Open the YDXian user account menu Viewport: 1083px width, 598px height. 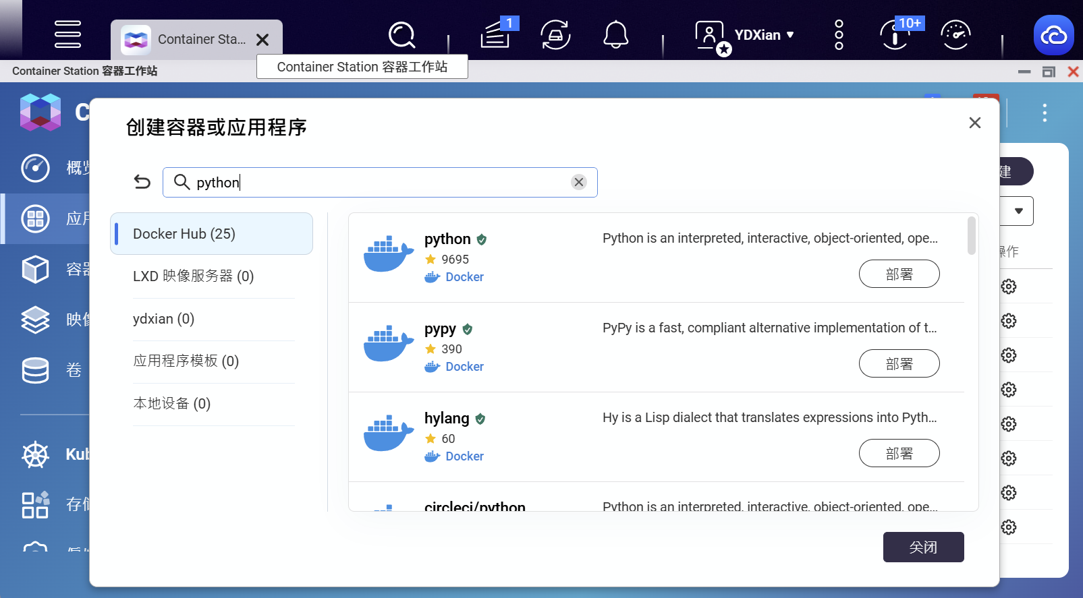(763, 35)
